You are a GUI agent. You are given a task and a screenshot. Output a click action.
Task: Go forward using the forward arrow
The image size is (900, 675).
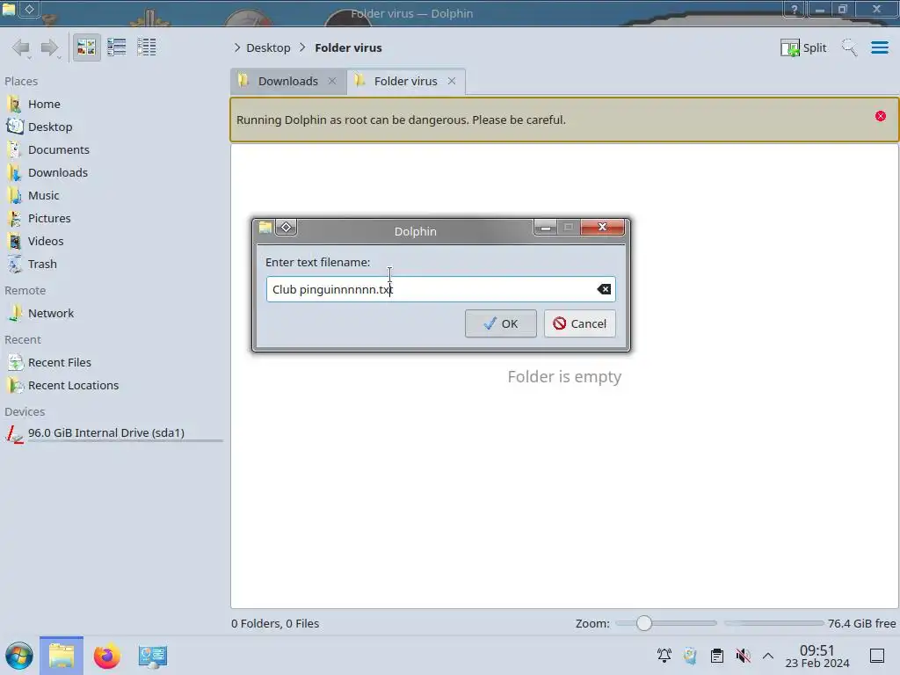(x=50, y=47)
